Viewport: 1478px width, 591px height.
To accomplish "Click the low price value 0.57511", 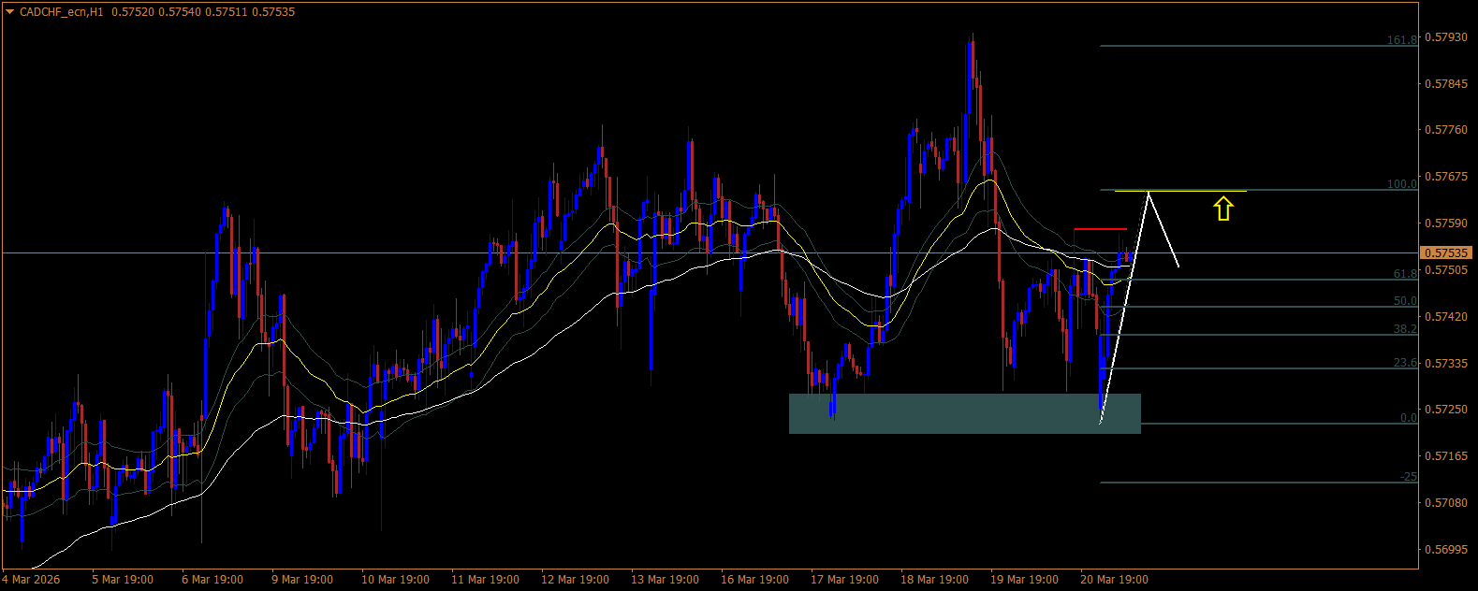I will click(x=227, y=12).
